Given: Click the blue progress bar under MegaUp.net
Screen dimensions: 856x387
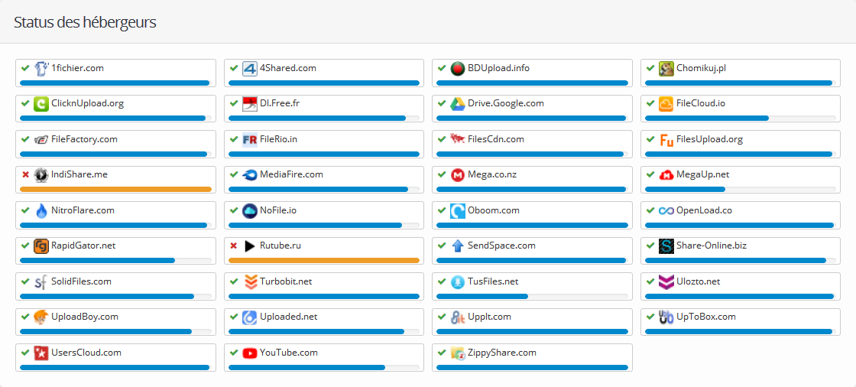Looking at the screenshot, I should click(x=685, y=189).
